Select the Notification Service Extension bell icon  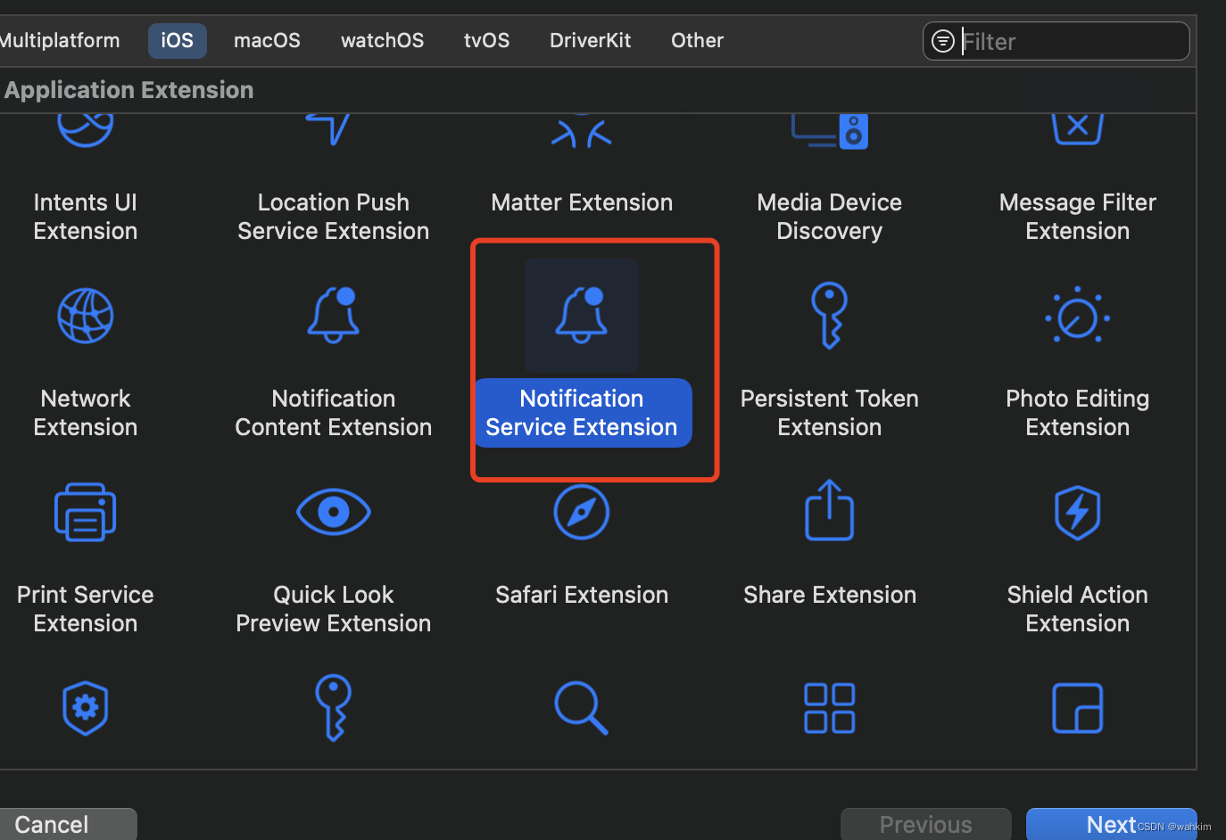coord(582,315)
